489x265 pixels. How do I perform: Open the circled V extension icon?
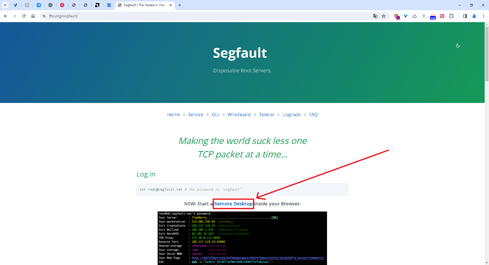424,16
